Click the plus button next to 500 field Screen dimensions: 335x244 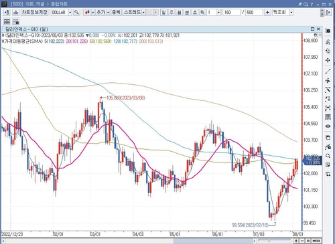[267, 12]
